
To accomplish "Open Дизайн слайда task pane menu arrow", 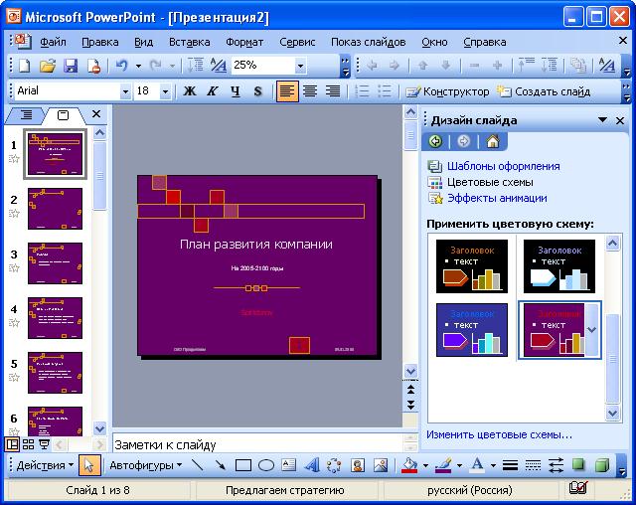I will coord(603,119).
